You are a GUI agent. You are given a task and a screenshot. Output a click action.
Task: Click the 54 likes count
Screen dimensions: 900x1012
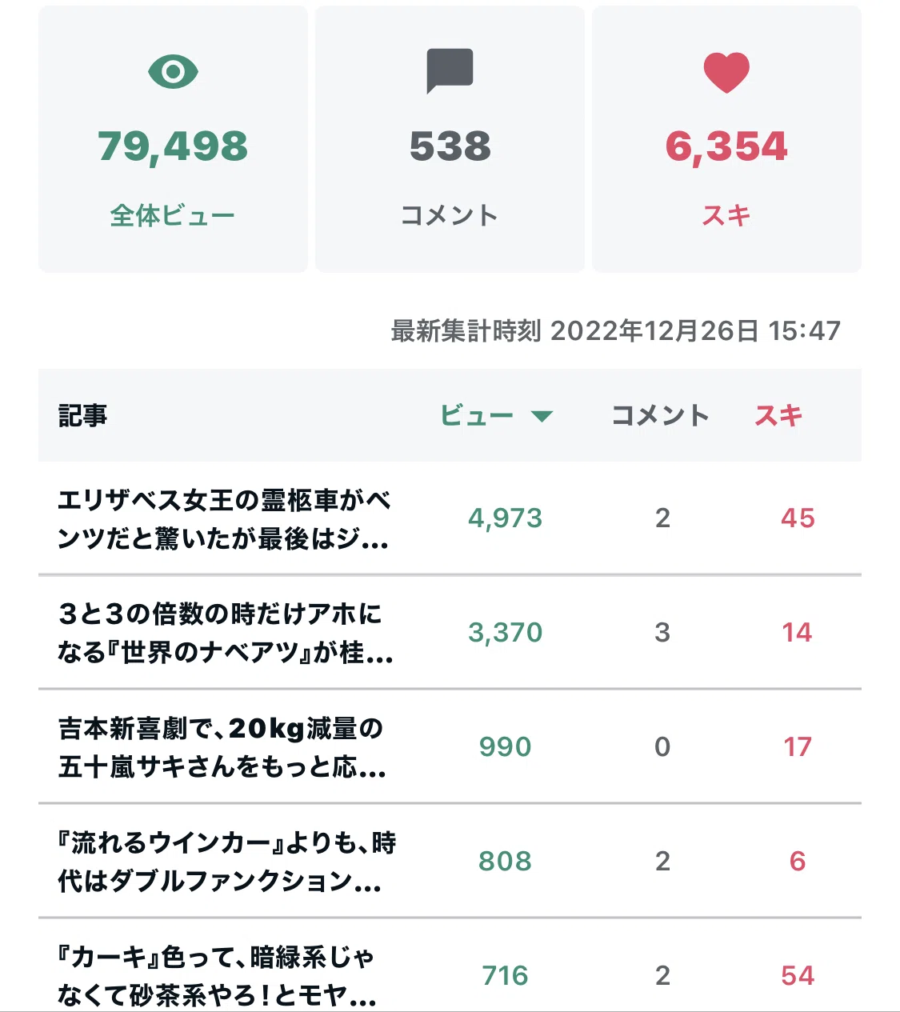point(798,976)
